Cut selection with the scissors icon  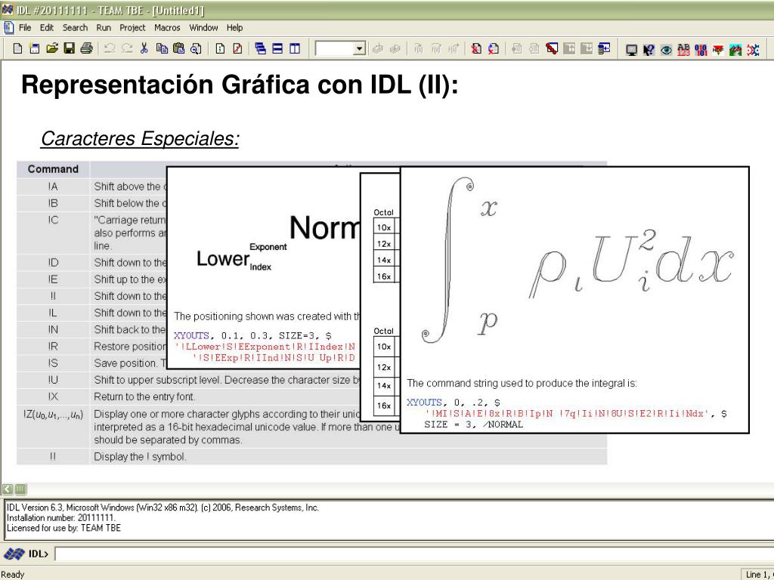point(144,48)
